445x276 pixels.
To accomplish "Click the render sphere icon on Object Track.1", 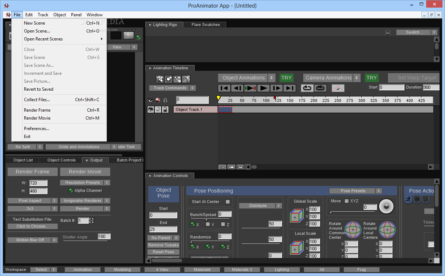I will click(x=158, y=109).
